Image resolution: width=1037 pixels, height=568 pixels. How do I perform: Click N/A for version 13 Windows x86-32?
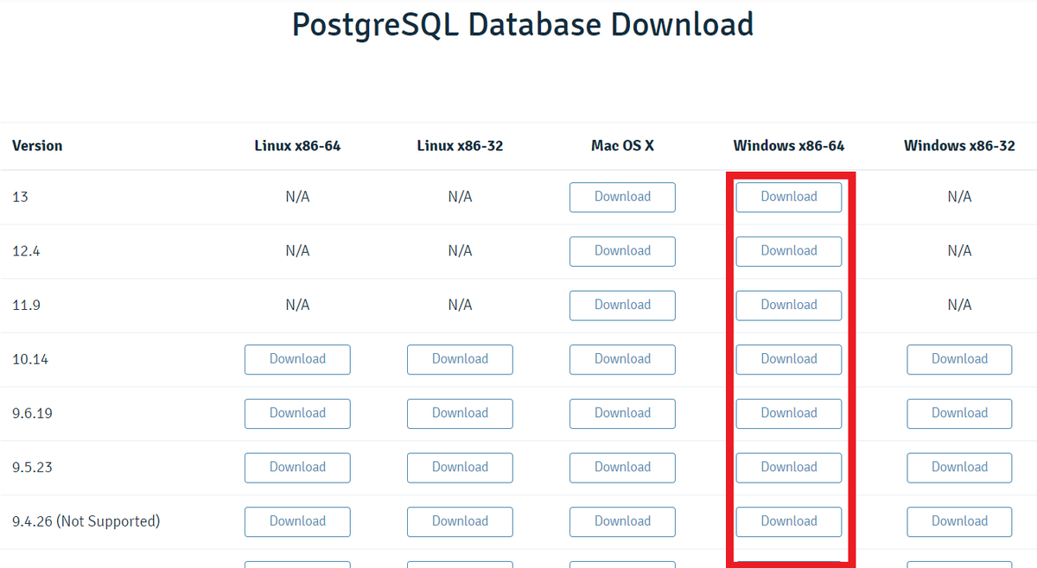(959, 197)
